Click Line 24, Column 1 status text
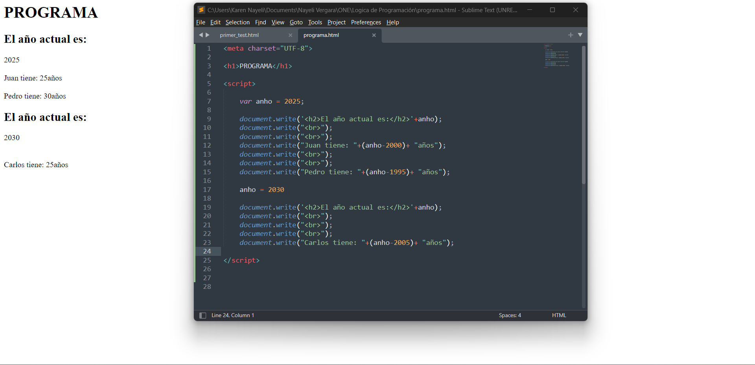The image size is (755, 365). tap(233, 315)
